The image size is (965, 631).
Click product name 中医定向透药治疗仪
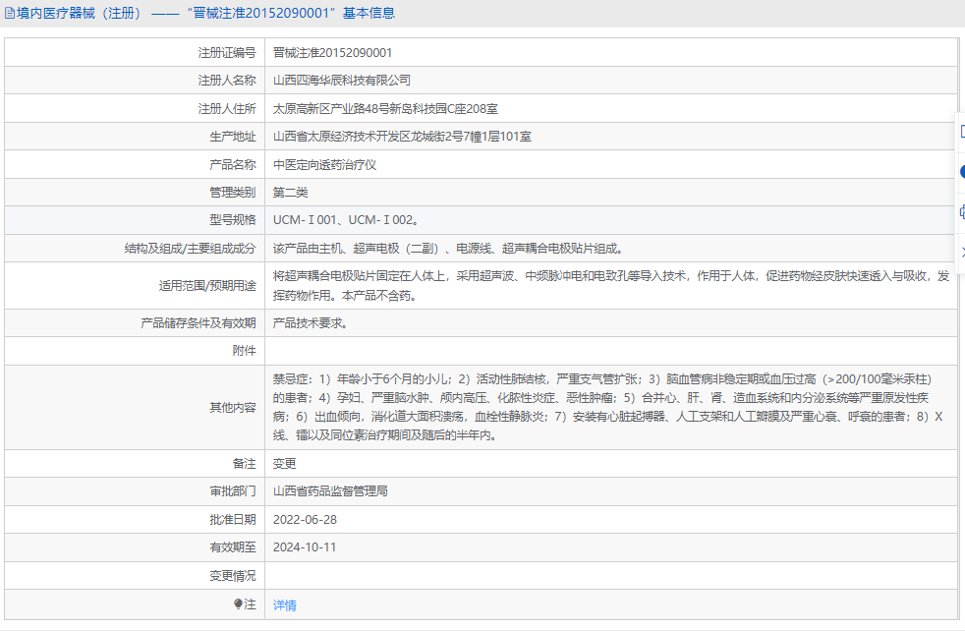point(324,164)
